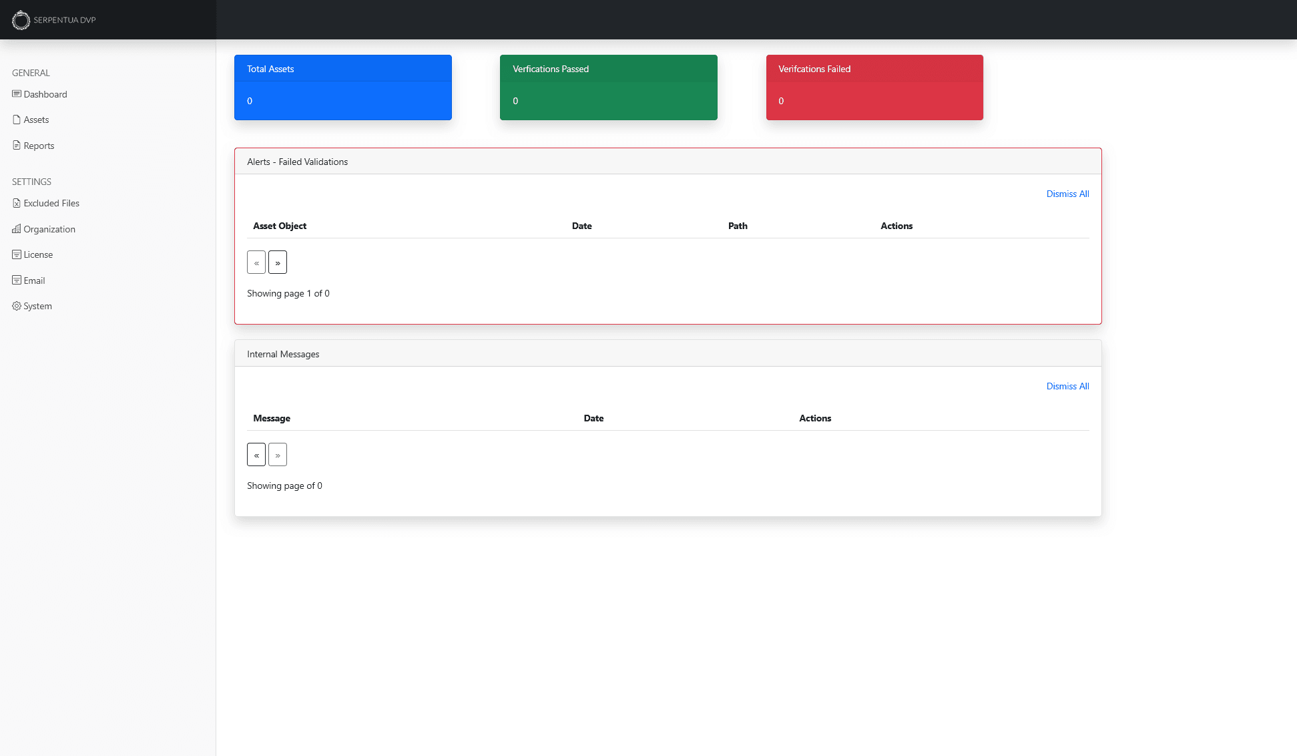Select the Assets page icon
This screenshot has height=756, width=1297.
click(x=17, y=120)
